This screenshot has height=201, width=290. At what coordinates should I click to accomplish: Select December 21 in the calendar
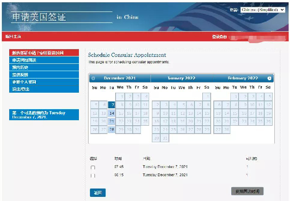coord(112,121)
